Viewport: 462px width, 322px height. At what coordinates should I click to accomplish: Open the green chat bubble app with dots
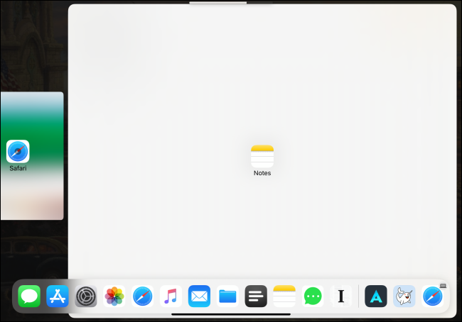tap(313, 296)
